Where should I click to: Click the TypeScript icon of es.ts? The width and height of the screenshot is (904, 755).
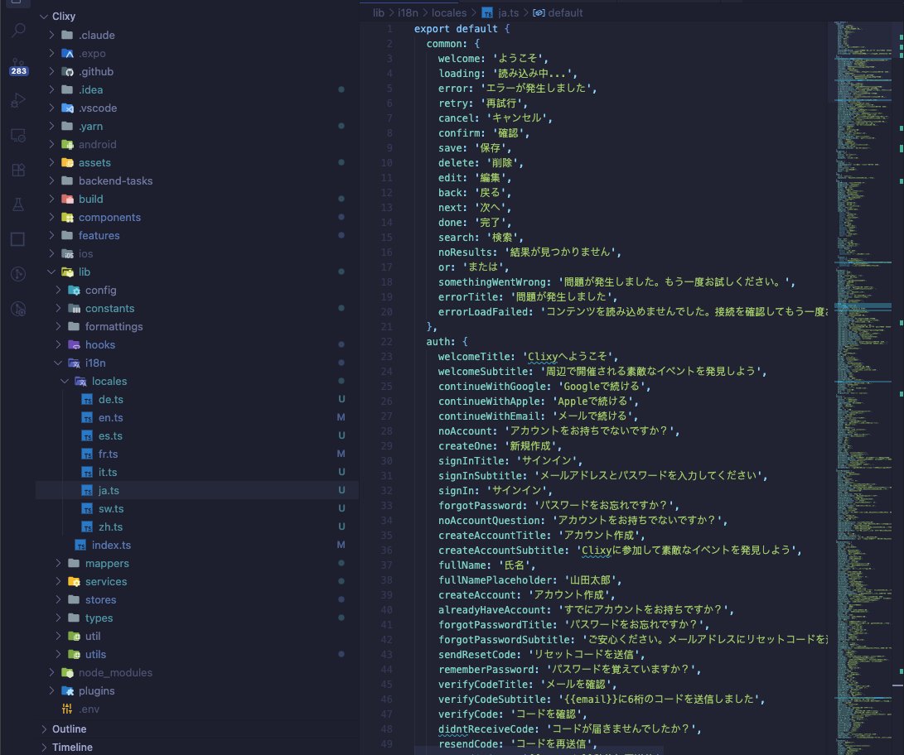pyautogui.click(x=87, y=436)
